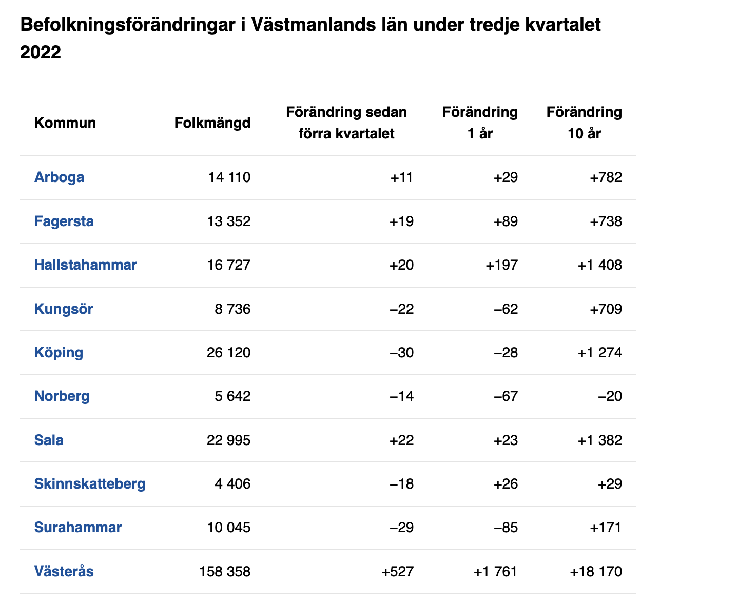Screen dimensions: 738x606
Task: Click the Fagersta link
Action: pyautogui.click(x=64, y=221)
